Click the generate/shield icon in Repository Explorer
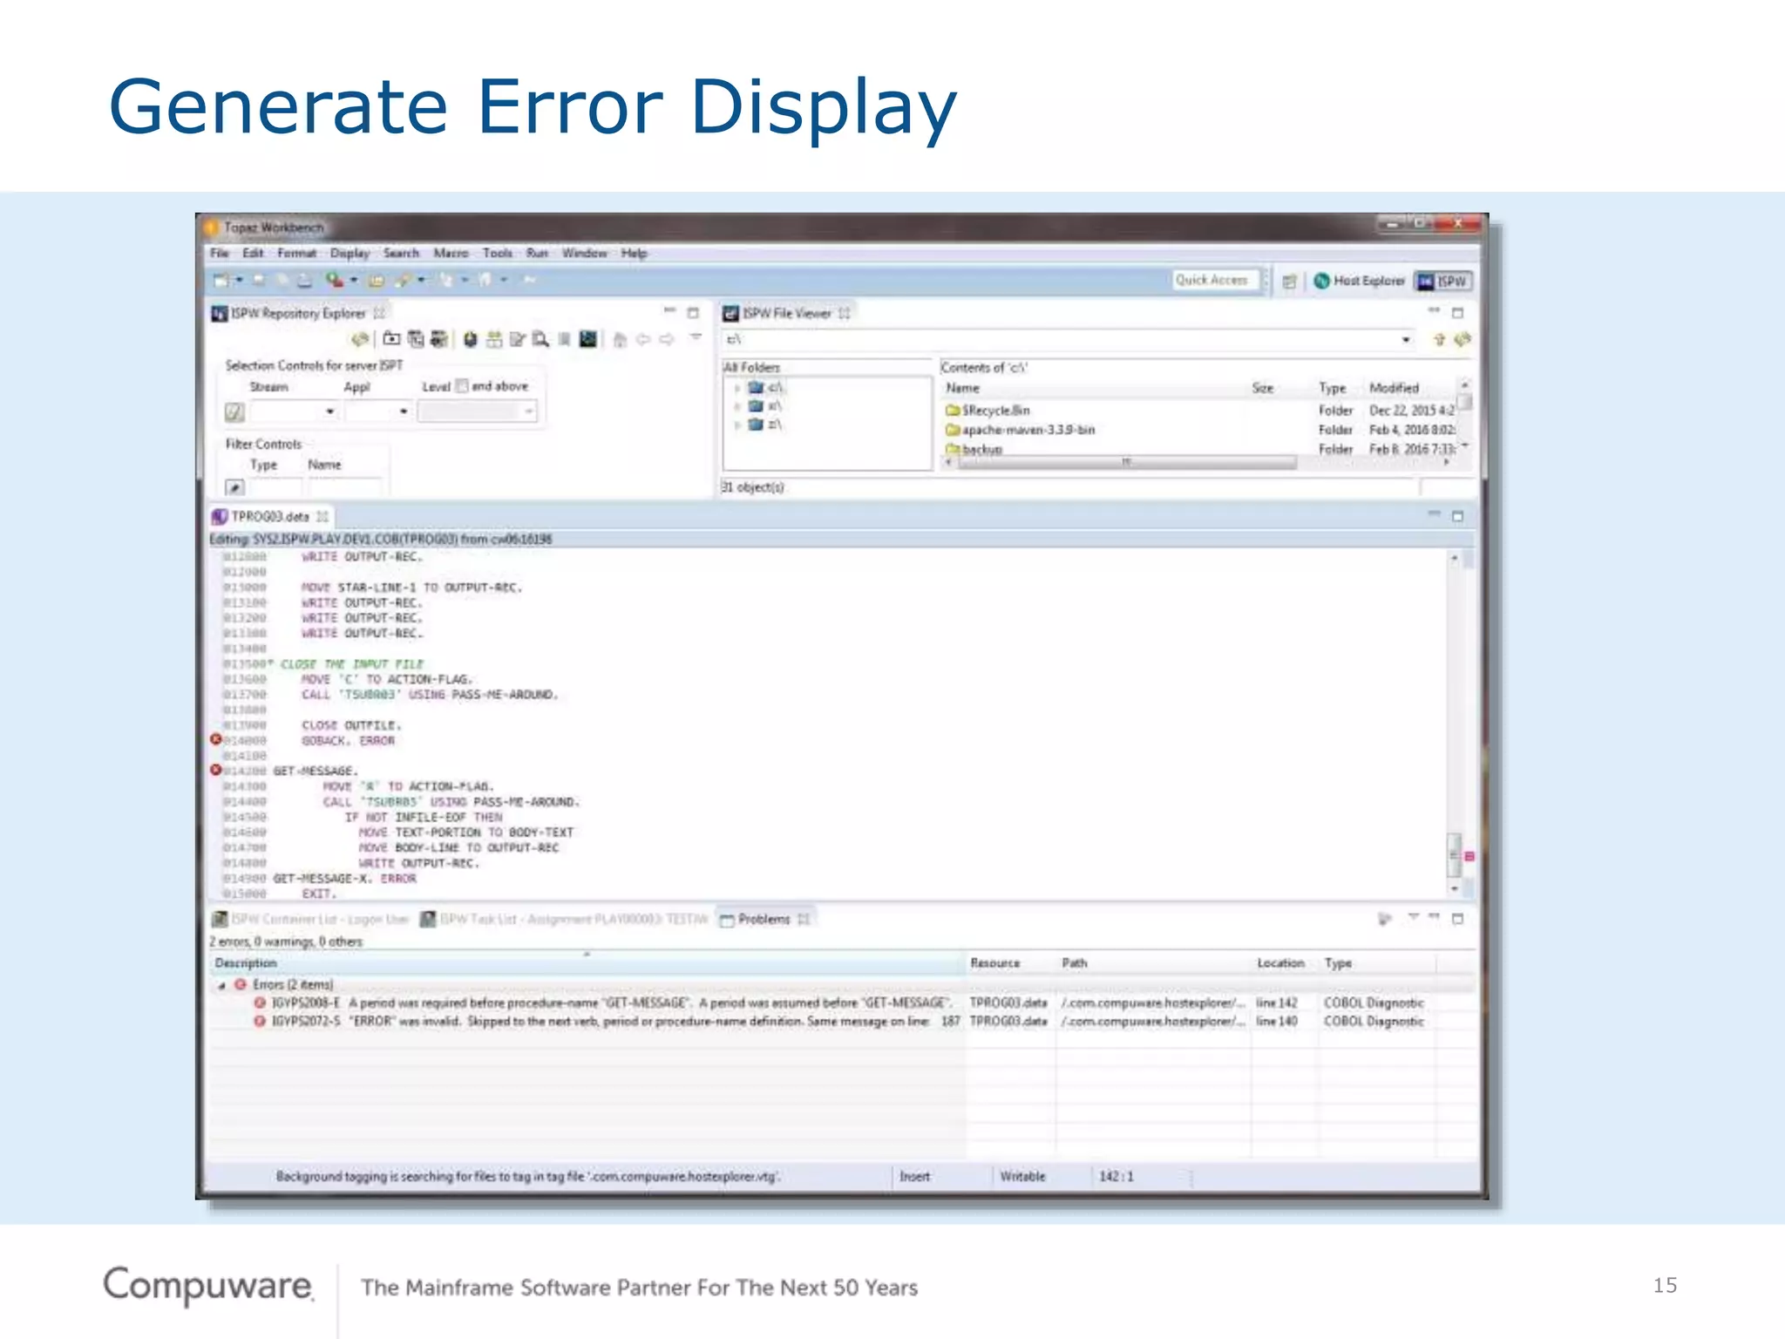Screen dimensions: 1785x1339 471,339
